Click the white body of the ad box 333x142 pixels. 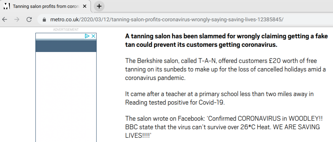coord(66,97)
